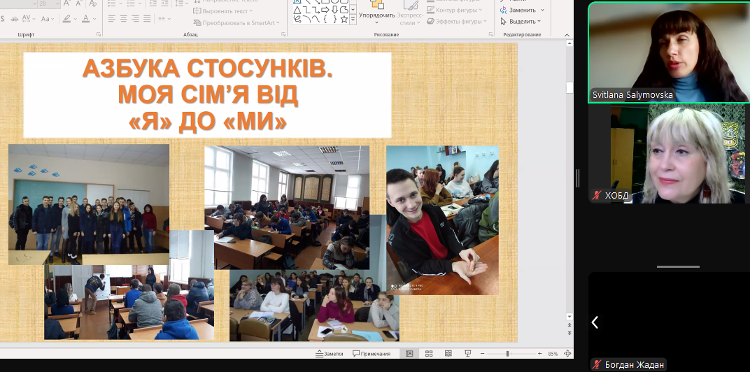
Task: Open the Выделить select menu
Action: 521,22
